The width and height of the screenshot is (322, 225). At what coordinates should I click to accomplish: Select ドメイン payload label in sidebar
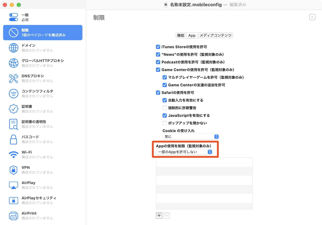pos(28,45)
